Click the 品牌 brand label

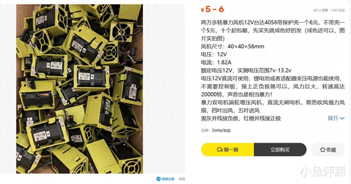(205, 130)
